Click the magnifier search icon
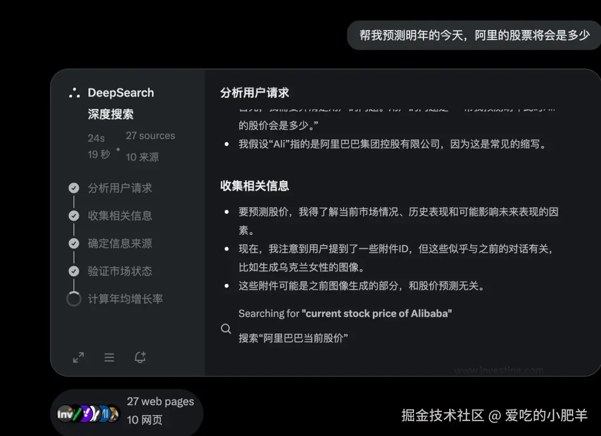 226,329
